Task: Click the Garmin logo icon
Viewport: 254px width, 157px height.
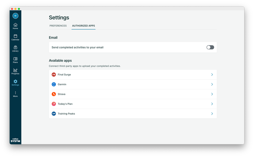Action: [54, 84]
